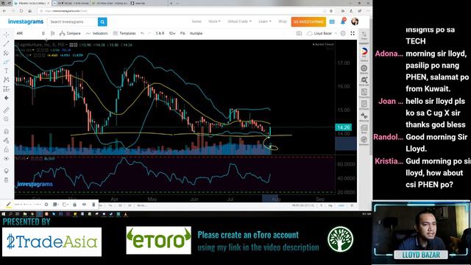Open the object tree icon
The height and width of the screenshot is (265, 471).
click(7, 171)
